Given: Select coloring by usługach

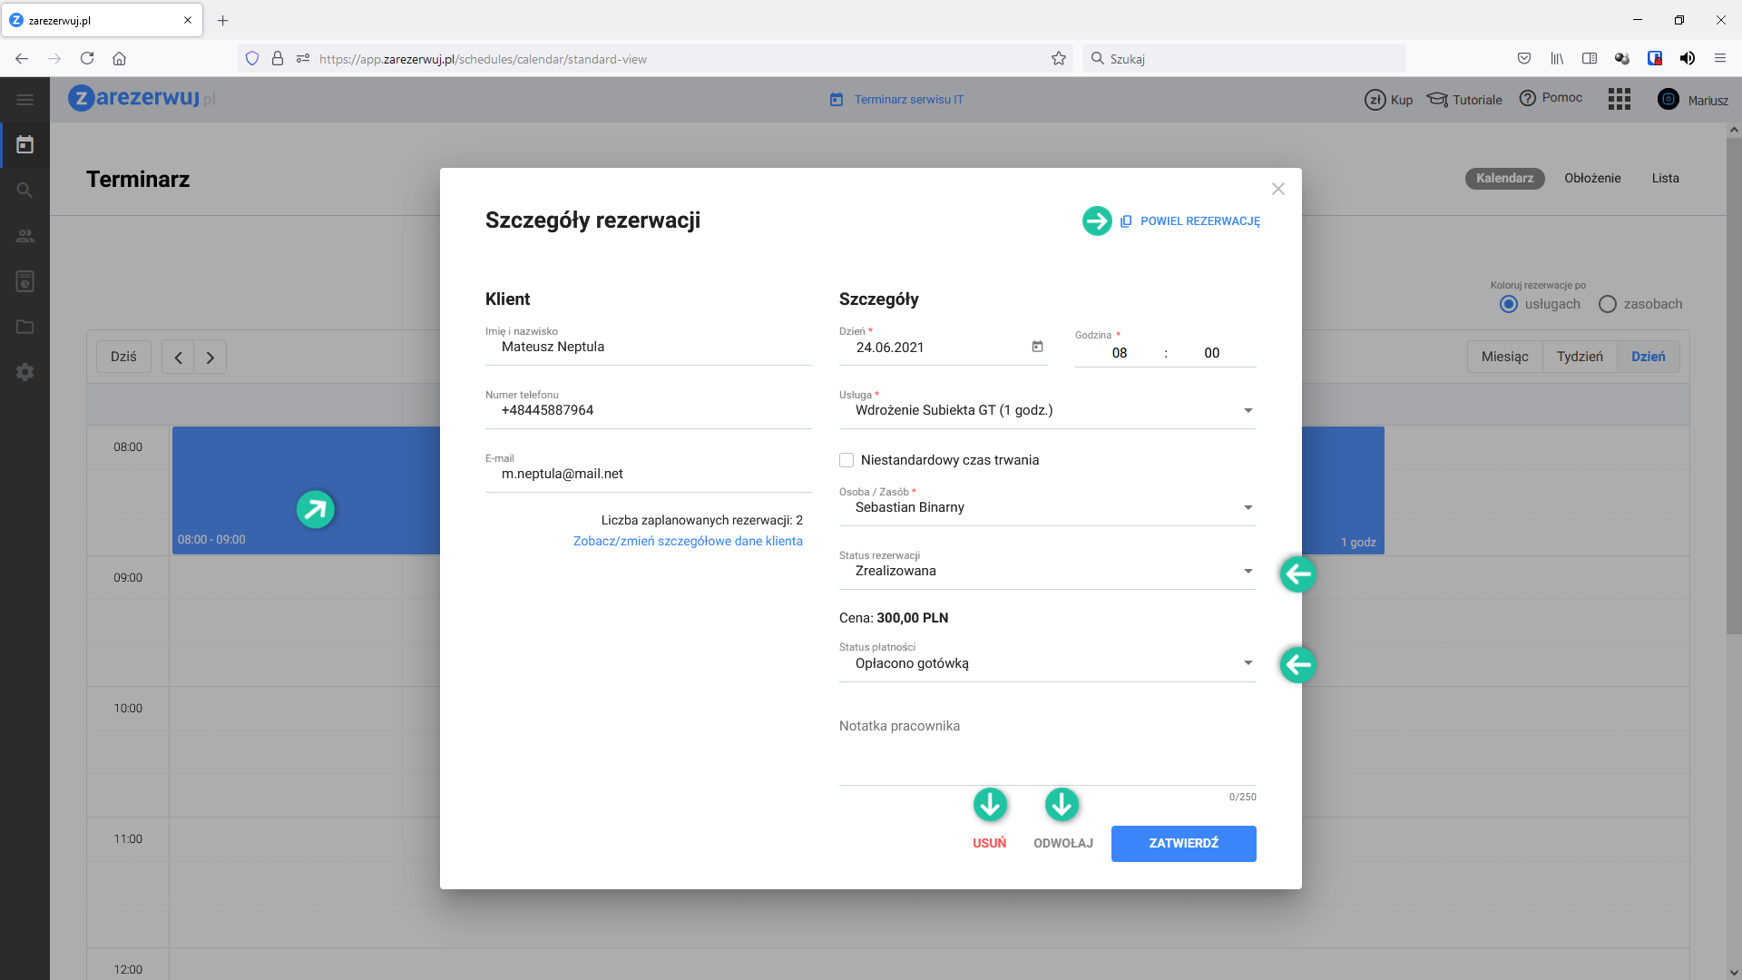Looking at the screenshot, I should (1509, 305).
